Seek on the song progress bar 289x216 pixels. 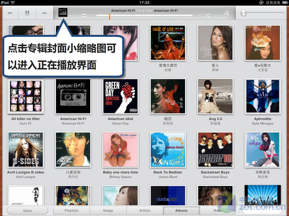pyautogui.click(x=144, y=15)
